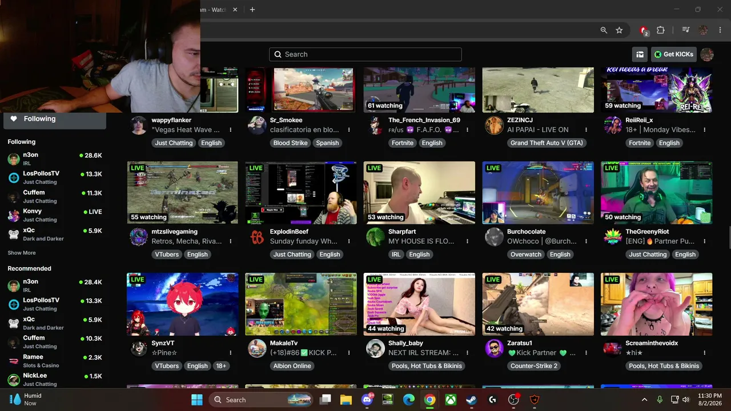Open the Task View taskbar icon

(326, 400)
